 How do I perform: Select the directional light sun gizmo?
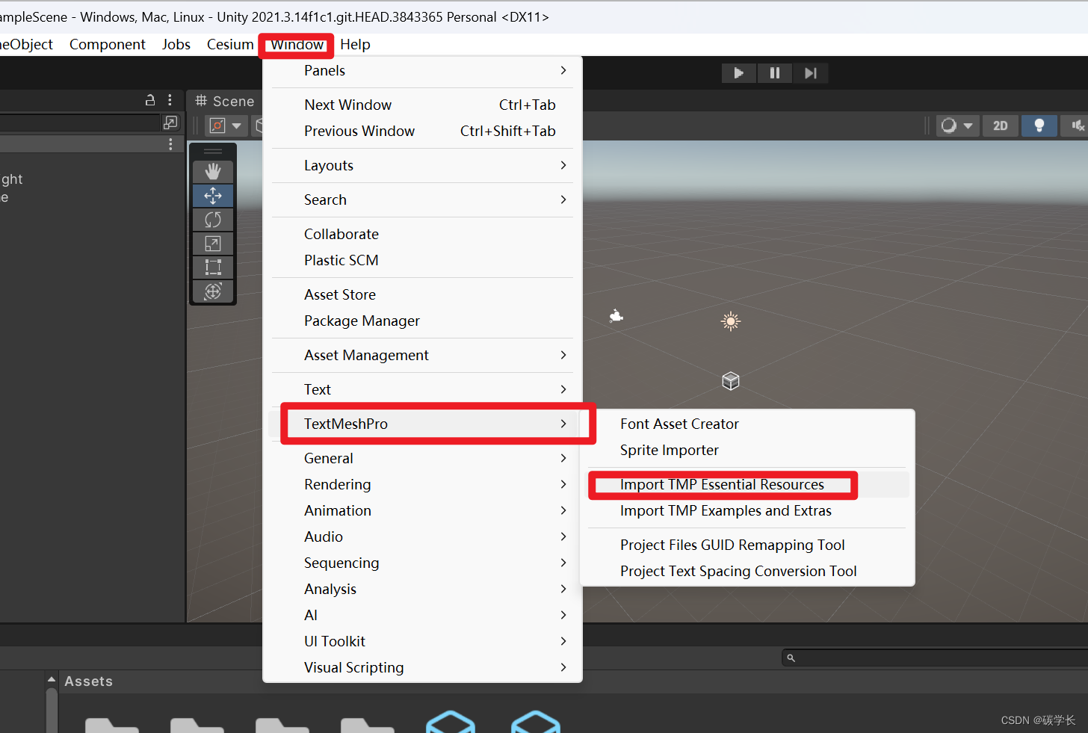coord(731,321)
